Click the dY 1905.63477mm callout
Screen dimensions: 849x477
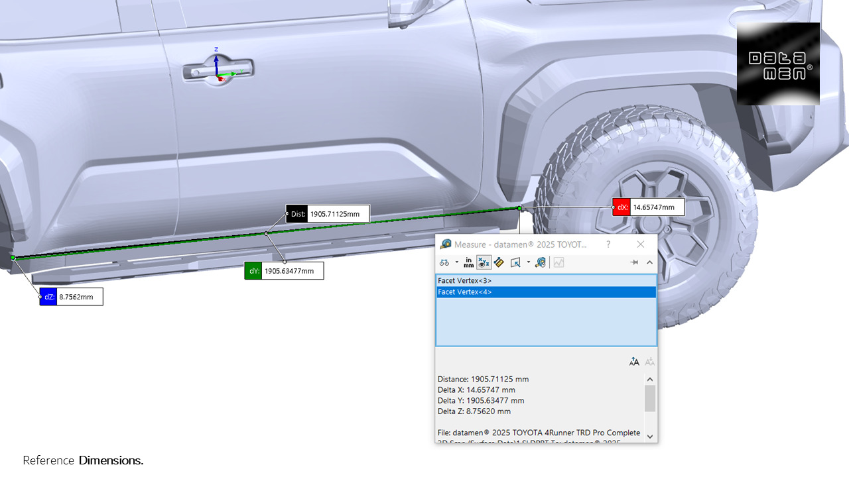pyautogui.click(x=284, y=270)
